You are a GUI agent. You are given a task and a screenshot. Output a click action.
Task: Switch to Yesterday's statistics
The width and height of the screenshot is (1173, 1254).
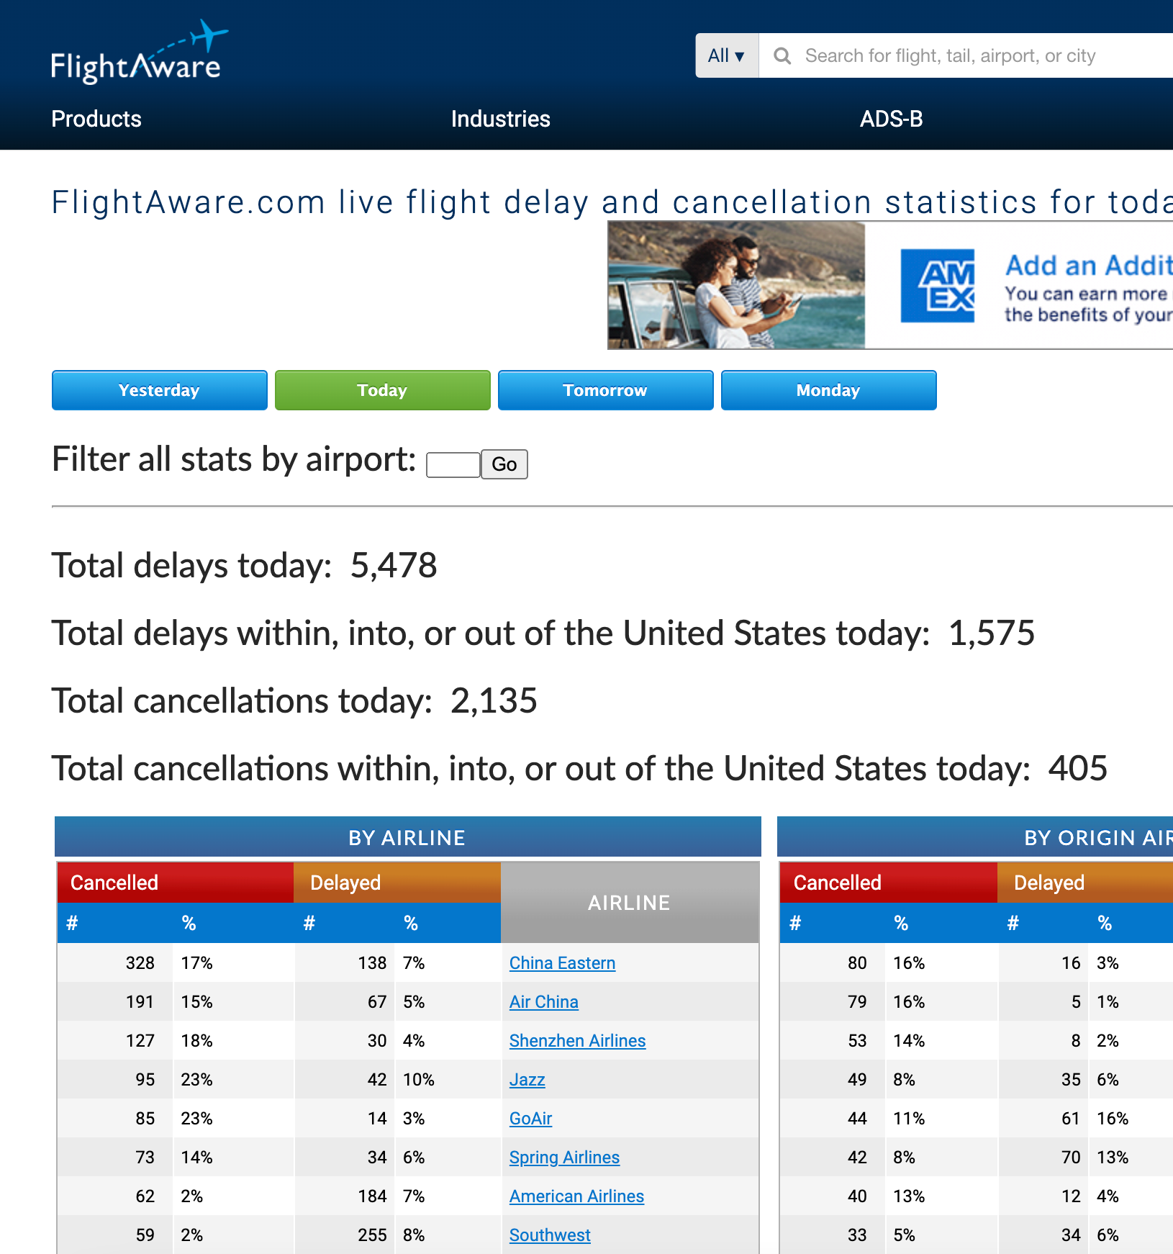point(159,390)
